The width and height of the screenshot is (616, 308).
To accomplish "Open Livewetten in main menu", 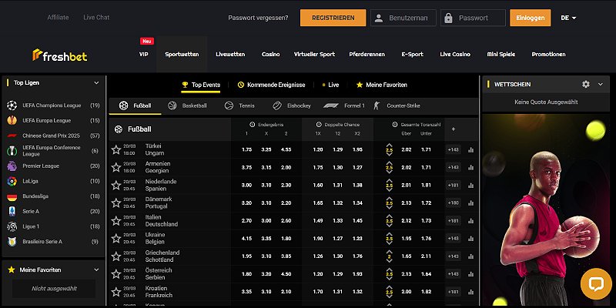I will (231, 55).
